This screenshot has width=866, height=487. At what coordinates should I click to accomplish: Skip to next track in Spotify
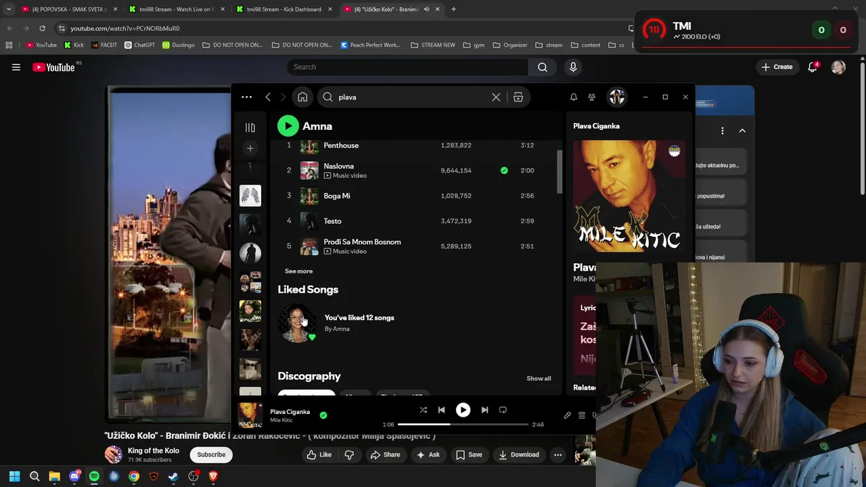484,410
